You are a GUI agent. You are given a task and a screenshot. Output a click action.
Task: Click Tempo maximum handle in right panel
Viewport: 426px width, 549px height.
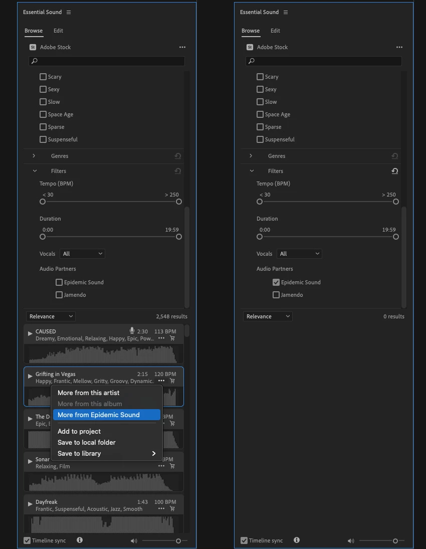396,202
